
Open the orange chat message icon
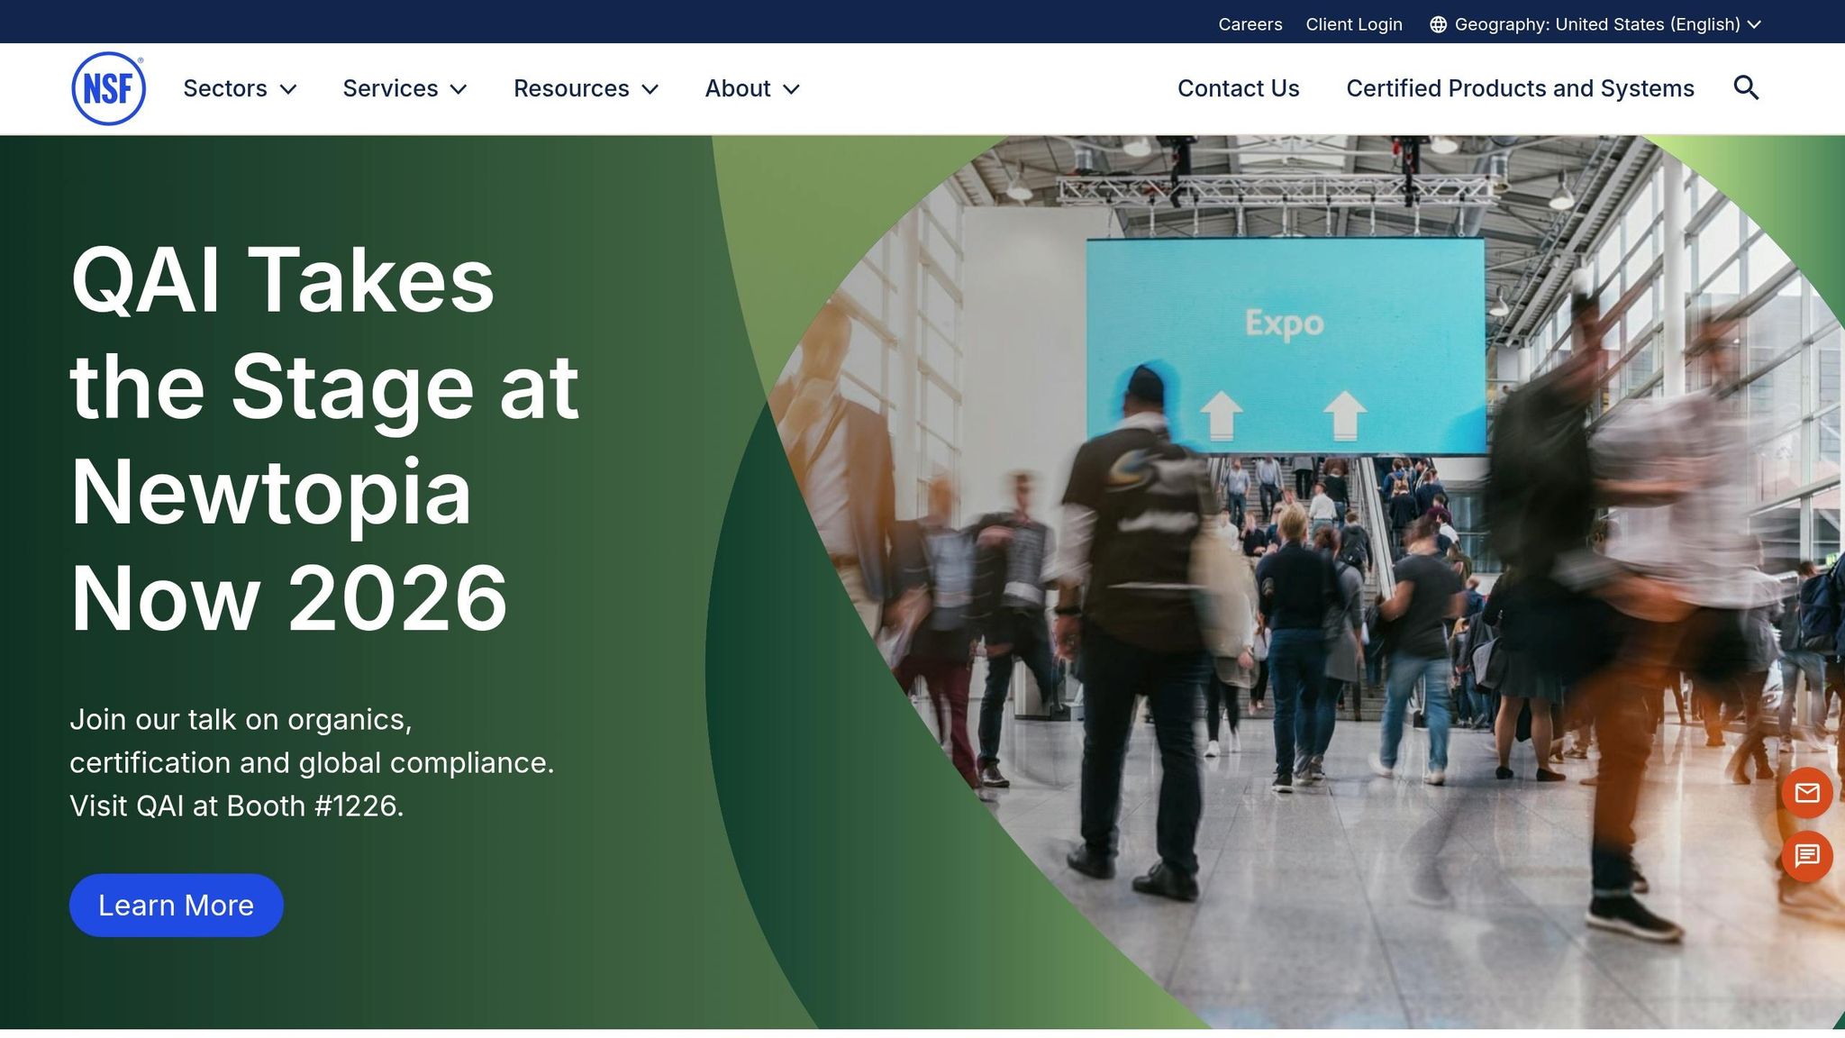(x=1807, y=856)
